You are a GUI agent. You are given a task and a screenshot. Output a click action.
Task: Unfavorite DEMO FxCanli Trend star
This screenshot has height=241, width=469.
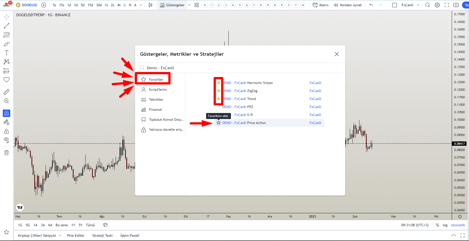tap(219, 99)
